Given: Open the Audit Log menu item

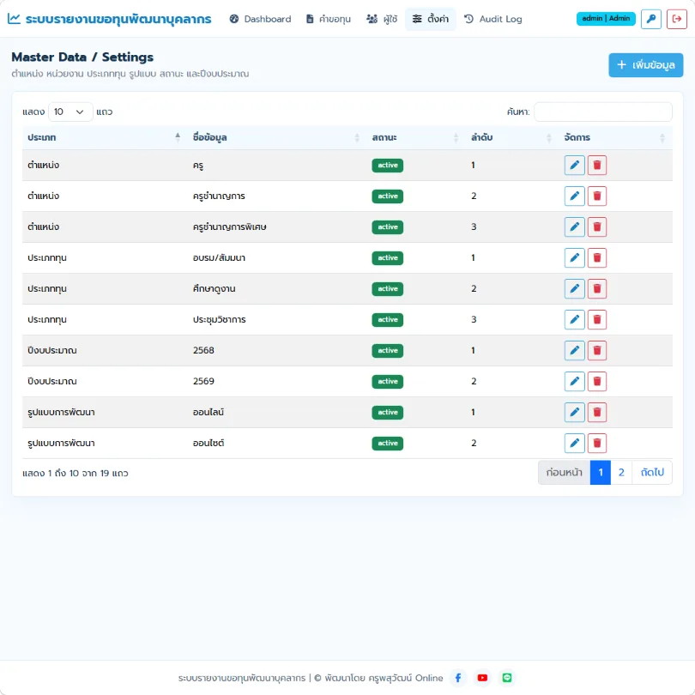Looking at the screenshot, I should (x=493, y=19).
